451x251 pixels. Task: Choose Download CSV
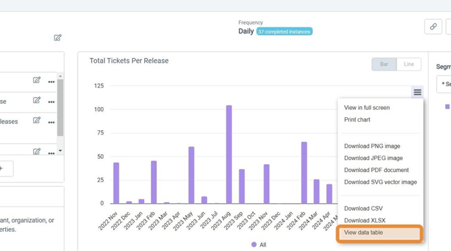(363, 209)
